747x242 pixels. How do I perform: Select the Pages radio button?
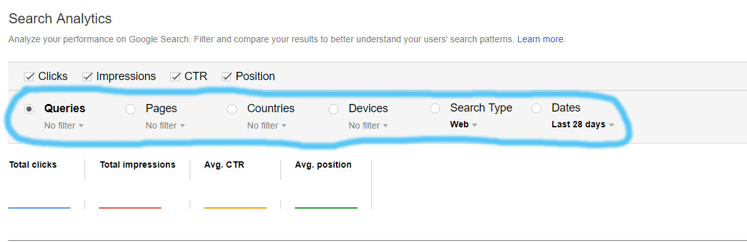tap(130, 109)
